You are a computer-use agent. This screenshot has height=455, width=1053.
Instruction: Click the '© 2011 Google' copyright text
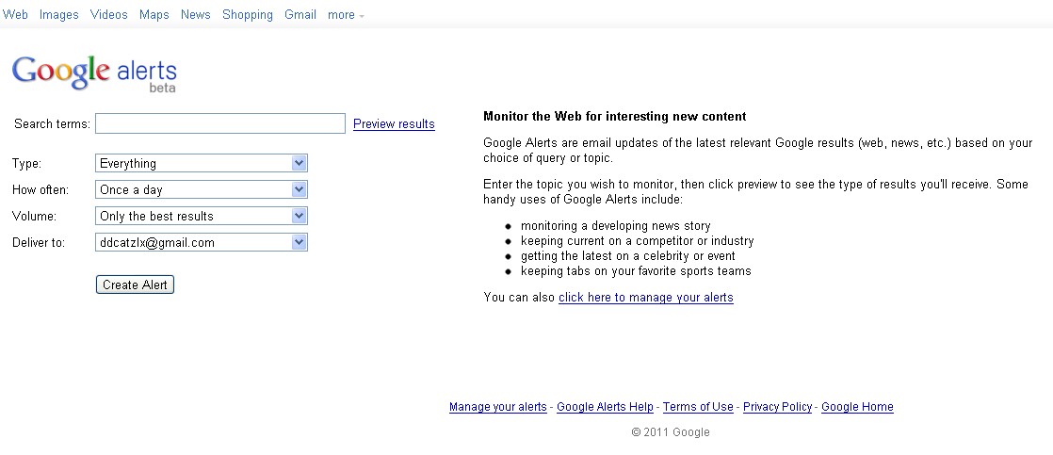[671, 432]
